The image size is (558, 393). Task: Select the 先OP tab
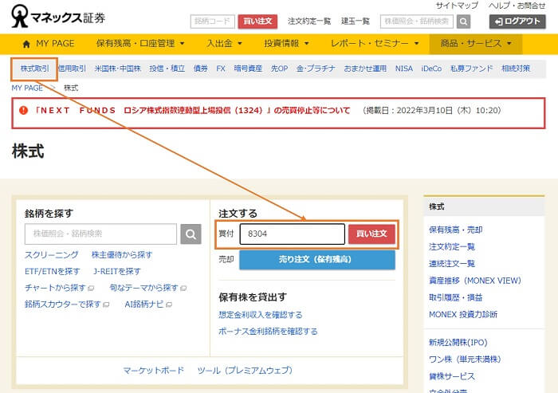[279, 69]
